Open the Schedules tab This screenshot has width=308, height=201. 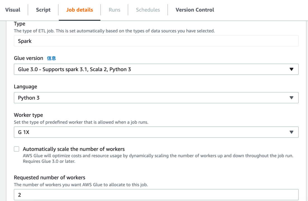(x=148, y=10)
